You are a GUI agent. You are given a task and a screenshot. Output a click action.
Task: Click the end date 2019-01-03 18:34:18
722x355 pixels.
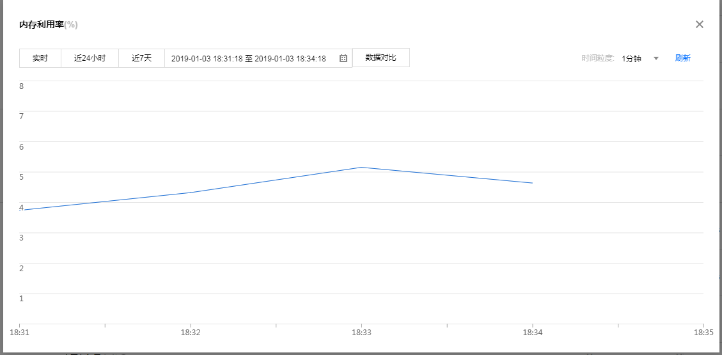(x=290, y=58)
